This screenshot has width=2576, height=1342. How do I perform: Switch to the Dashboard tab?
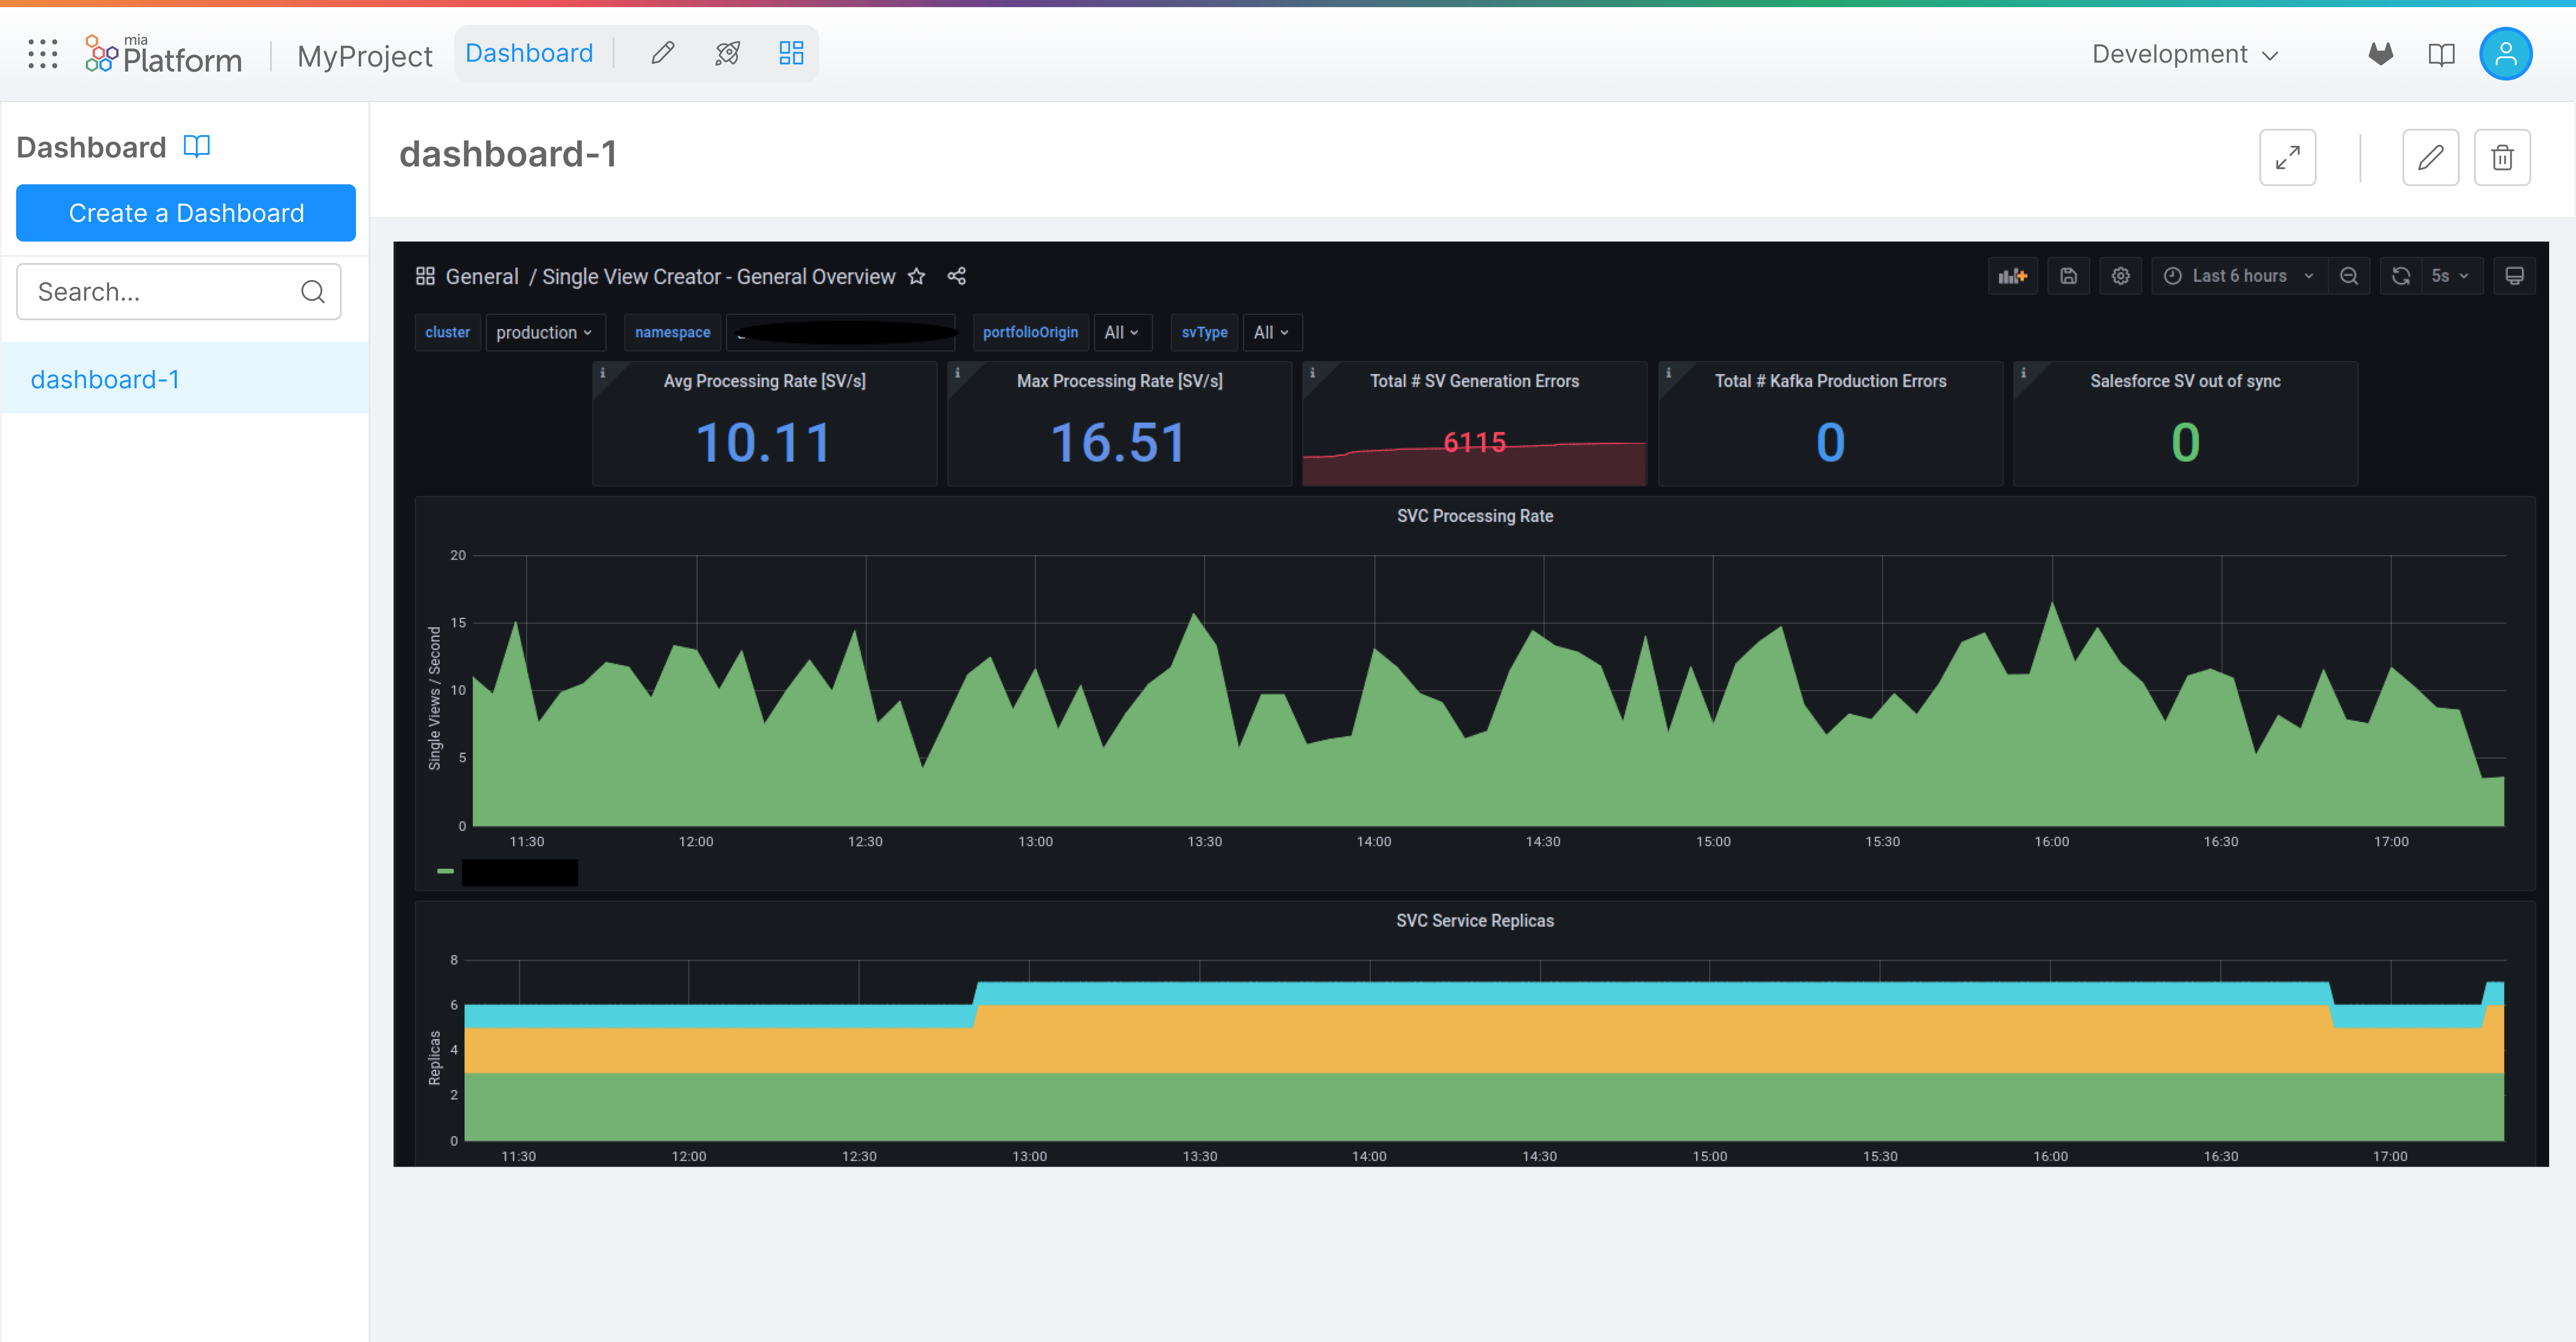[x=529, y=52]
